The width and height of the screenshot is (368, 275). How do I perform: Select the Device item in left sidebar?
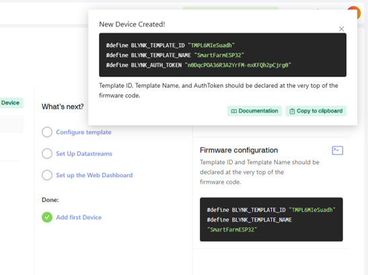[x=11, y=103]
